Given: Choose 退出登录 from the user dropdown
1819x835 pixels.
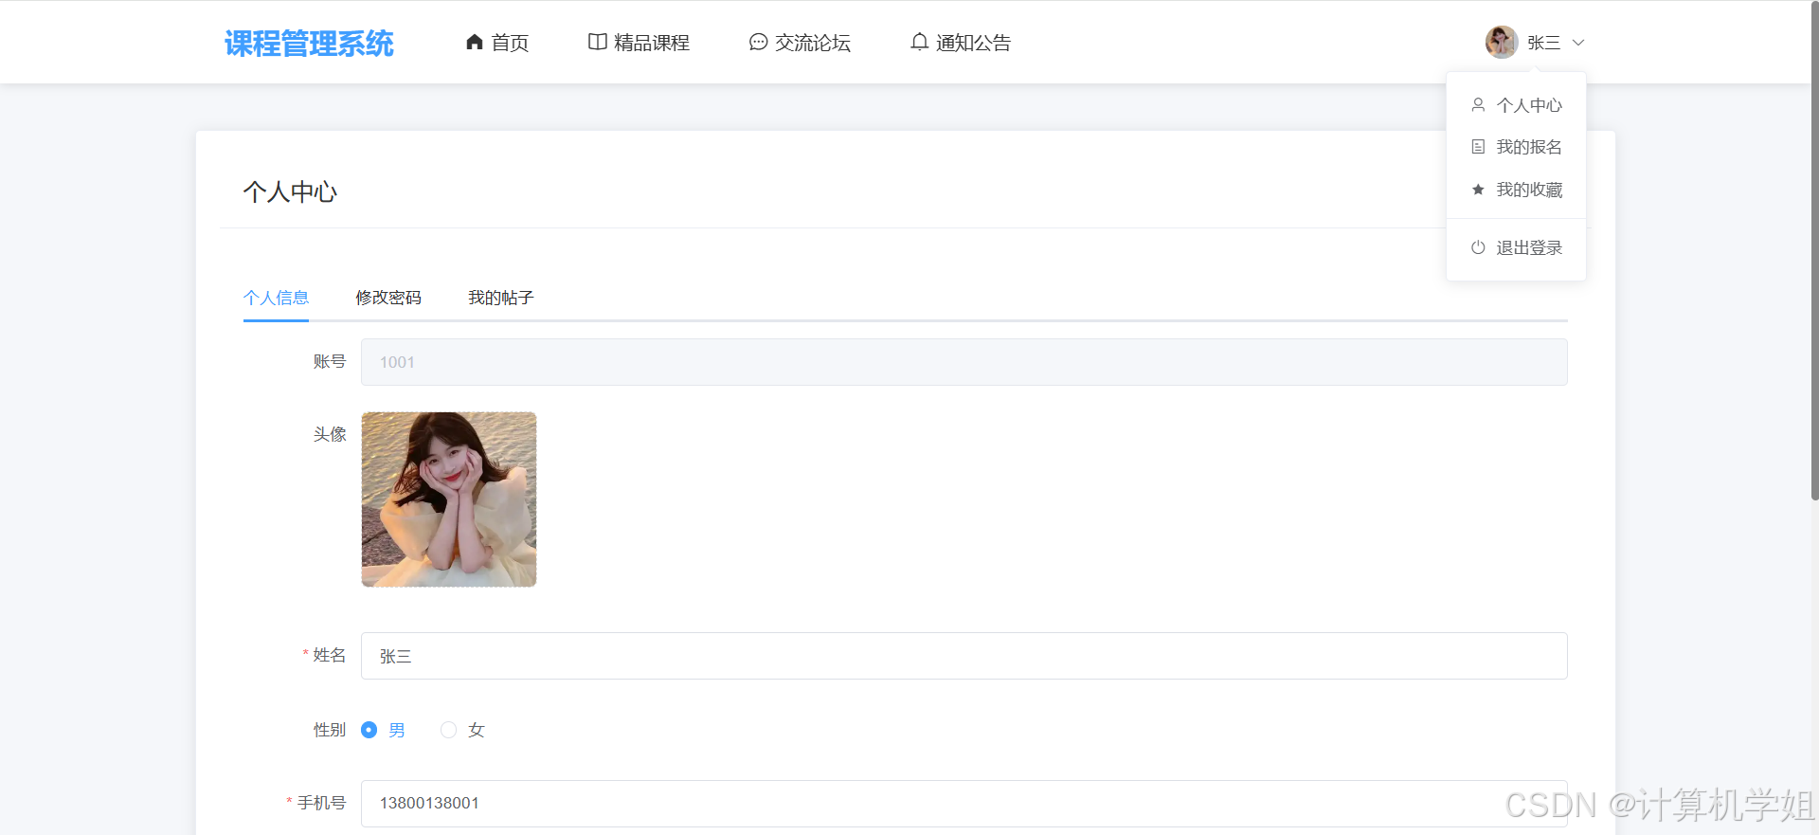Looking at the screenshot, I should 1516,247.
